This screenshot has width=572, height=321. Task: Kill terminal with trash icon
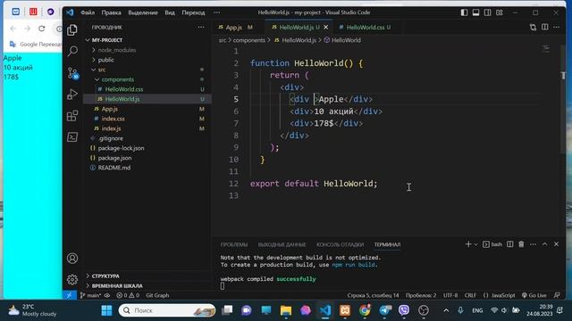pos(521,244)
